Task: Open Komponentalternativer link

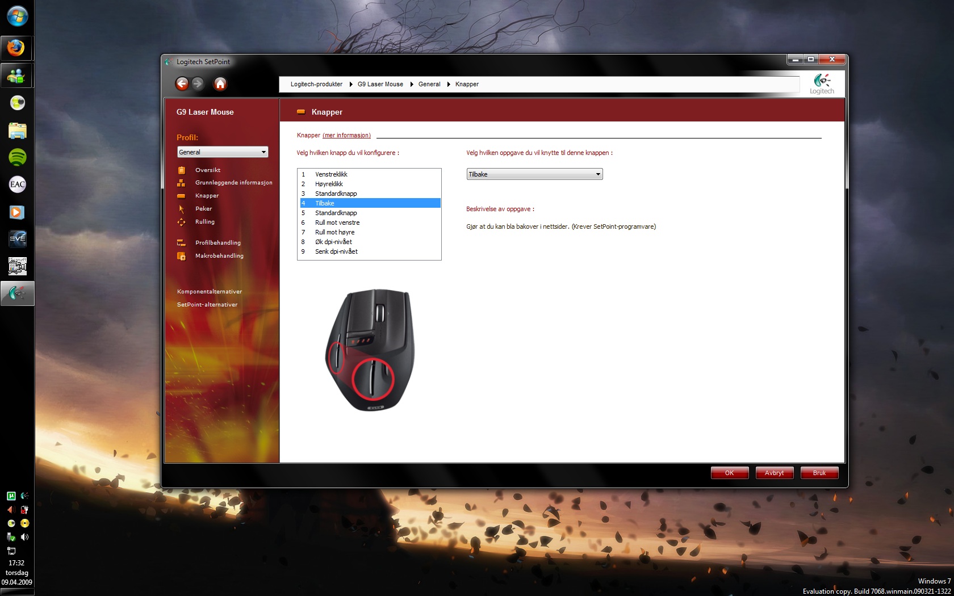Action: (210, 292)
